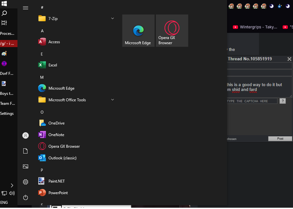
Task: Open Settings gear in Start sidebar
Action: [26, 182]
